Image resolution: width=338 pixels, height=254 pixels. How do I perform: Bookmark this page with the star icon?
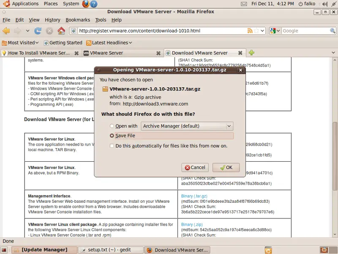point(256,30)
